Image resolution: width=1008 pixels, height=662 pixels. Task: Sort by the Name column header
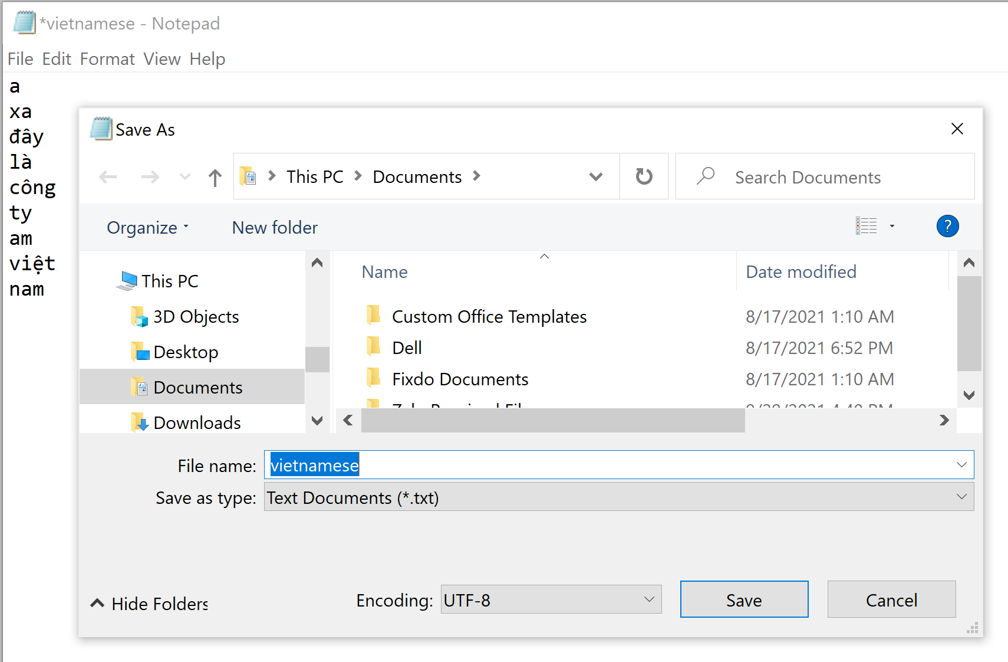pos(384,272)
